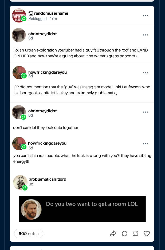Open options for ohnotheydidnt's second reply

pyautogui.click(x=145, y=112)
